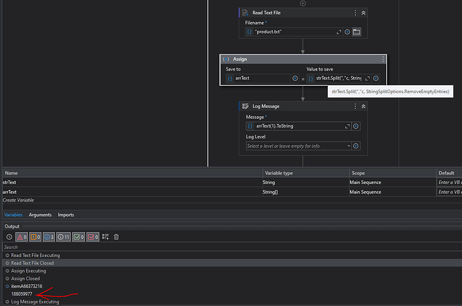Toggle error messages filter showing 0
Image resolution: width=462 pixels, height=306 pixels.
[22, 237]
